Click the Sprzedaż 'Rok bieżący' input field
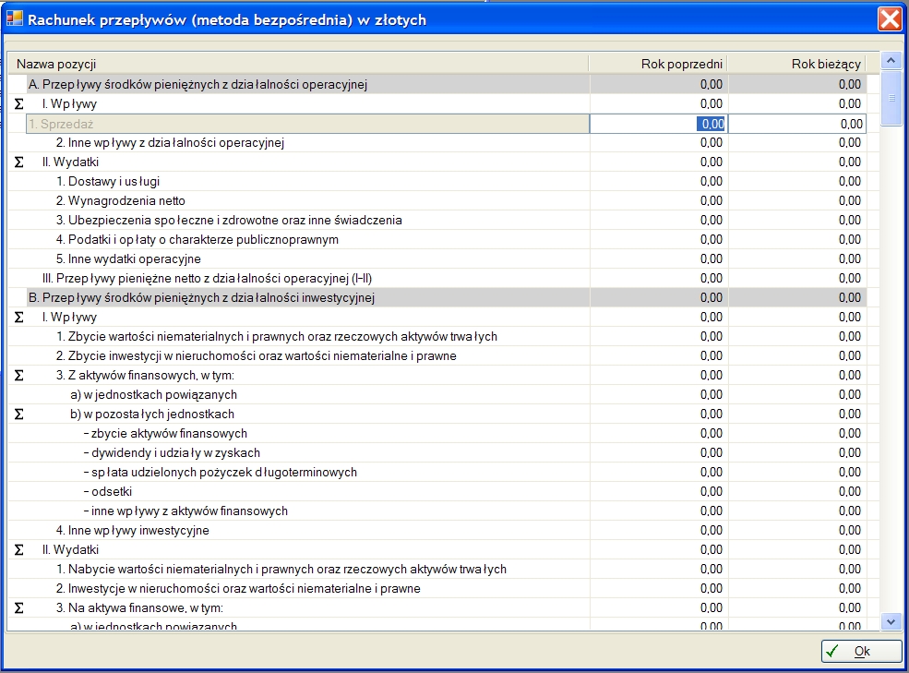Screen dimensions: 909x673 pyautogui.click(x=797, y=124)
